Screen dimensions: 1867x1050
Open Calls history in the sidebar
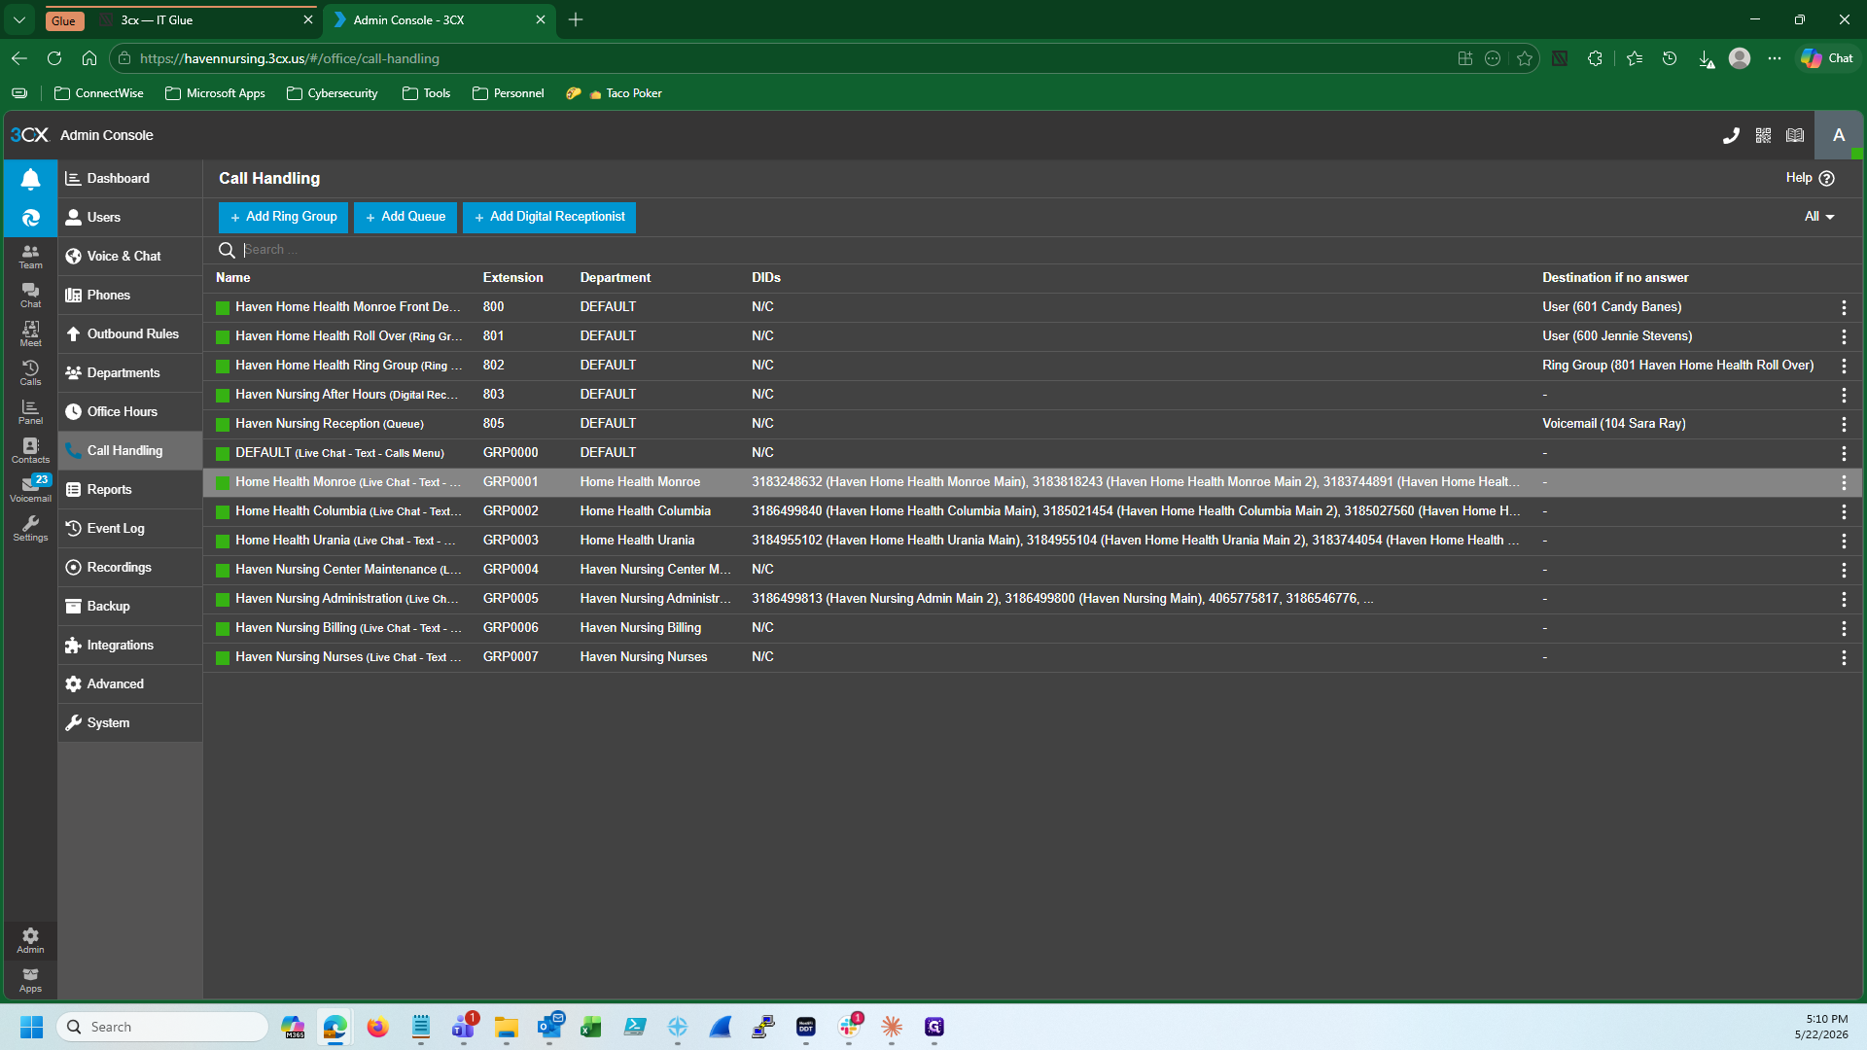(30, 373)
